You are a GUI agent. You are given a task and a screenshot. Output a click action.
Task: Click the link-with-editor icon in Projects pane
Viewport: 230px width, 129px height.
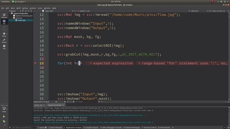(26, 11)
